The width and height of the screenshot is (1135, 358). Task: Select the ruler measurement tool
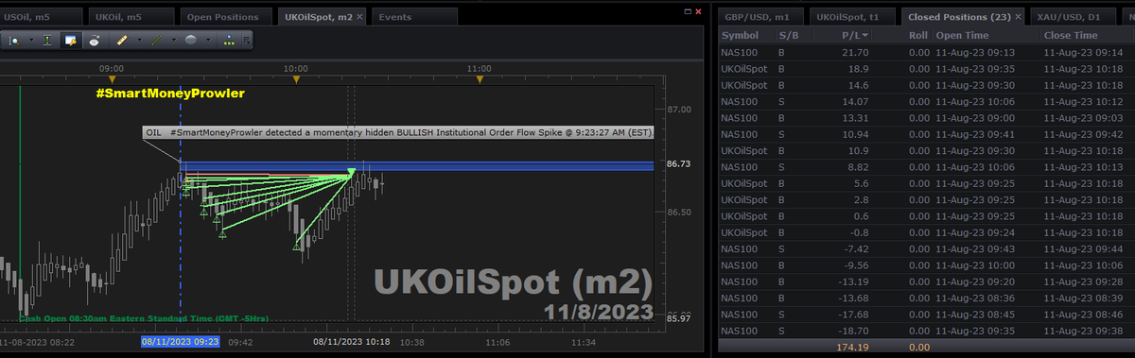[x=122, y=41]
